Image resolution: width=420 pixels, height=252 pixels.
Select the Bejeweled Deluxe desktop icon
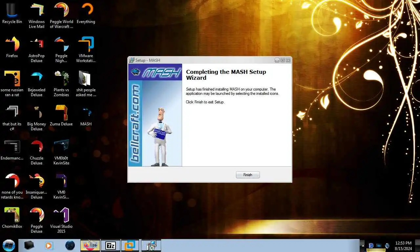coord(36,84)
